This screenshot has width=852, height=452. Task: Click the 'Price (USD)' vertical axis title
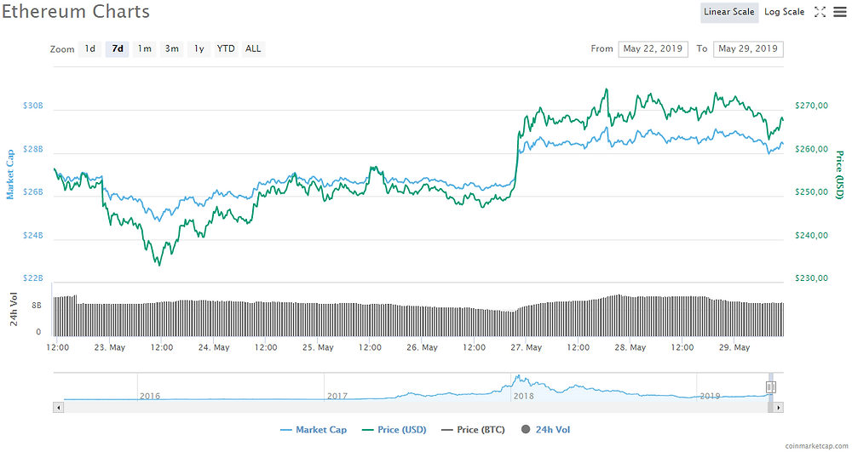click(x=839, y=175)
